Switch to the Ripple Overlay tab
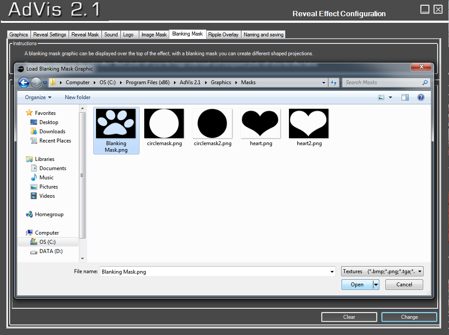This screenshot has width=449, height=335. tap(223, 35)
